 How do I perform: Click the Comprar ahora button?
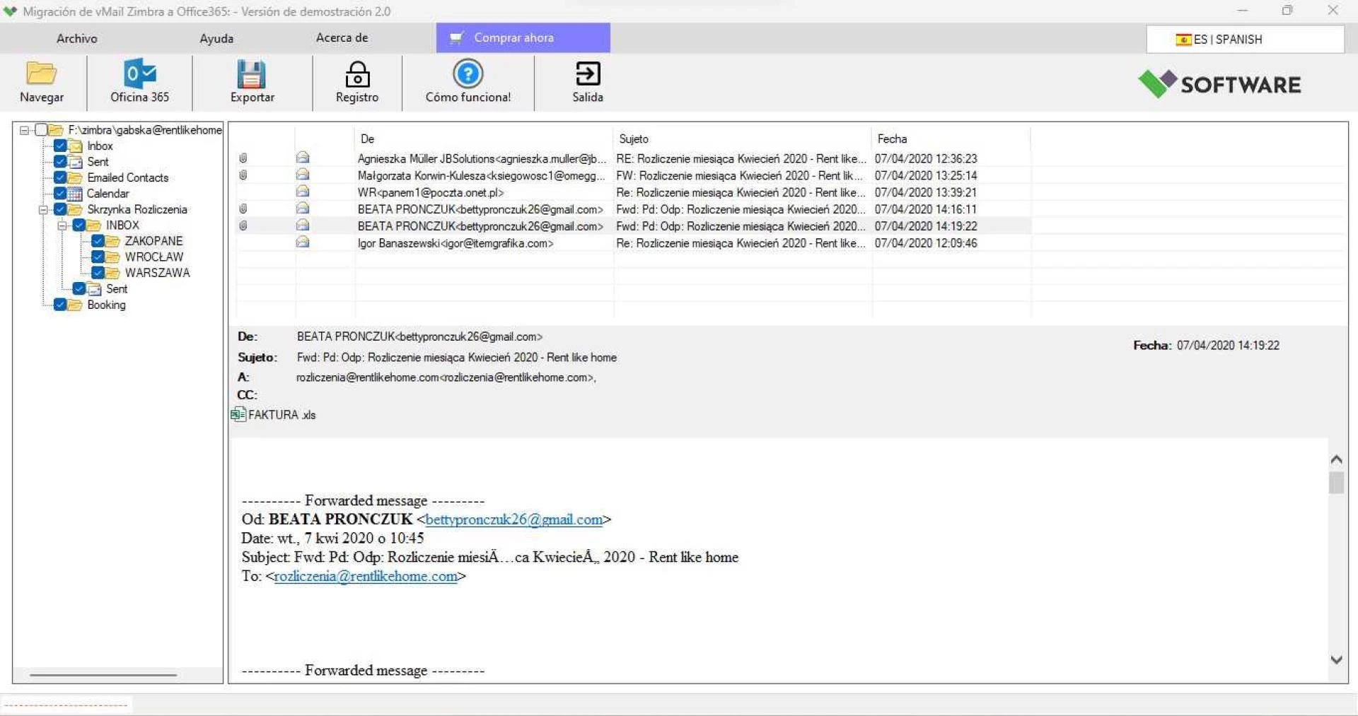pos(523,38)
